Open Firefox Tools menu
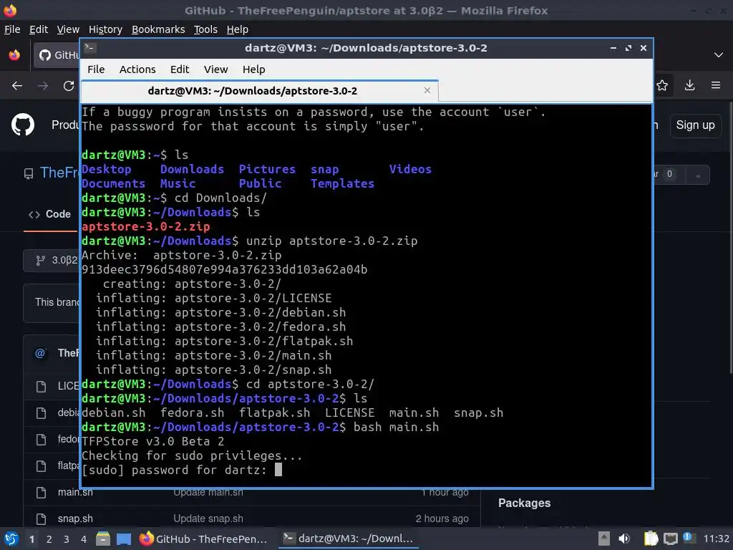The height and width of the screenshot is (550, 733). 205,29
